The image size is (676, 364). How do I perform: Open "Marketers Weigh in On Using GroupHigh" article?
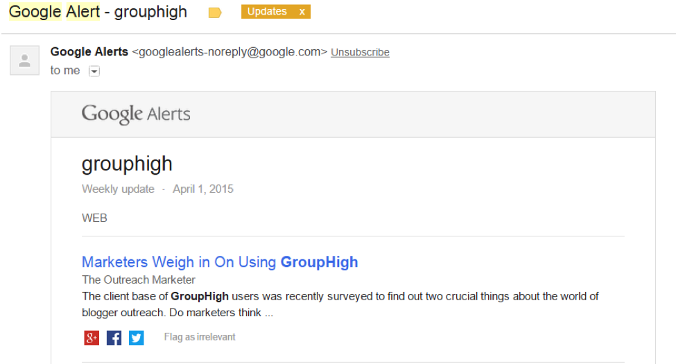220,262
